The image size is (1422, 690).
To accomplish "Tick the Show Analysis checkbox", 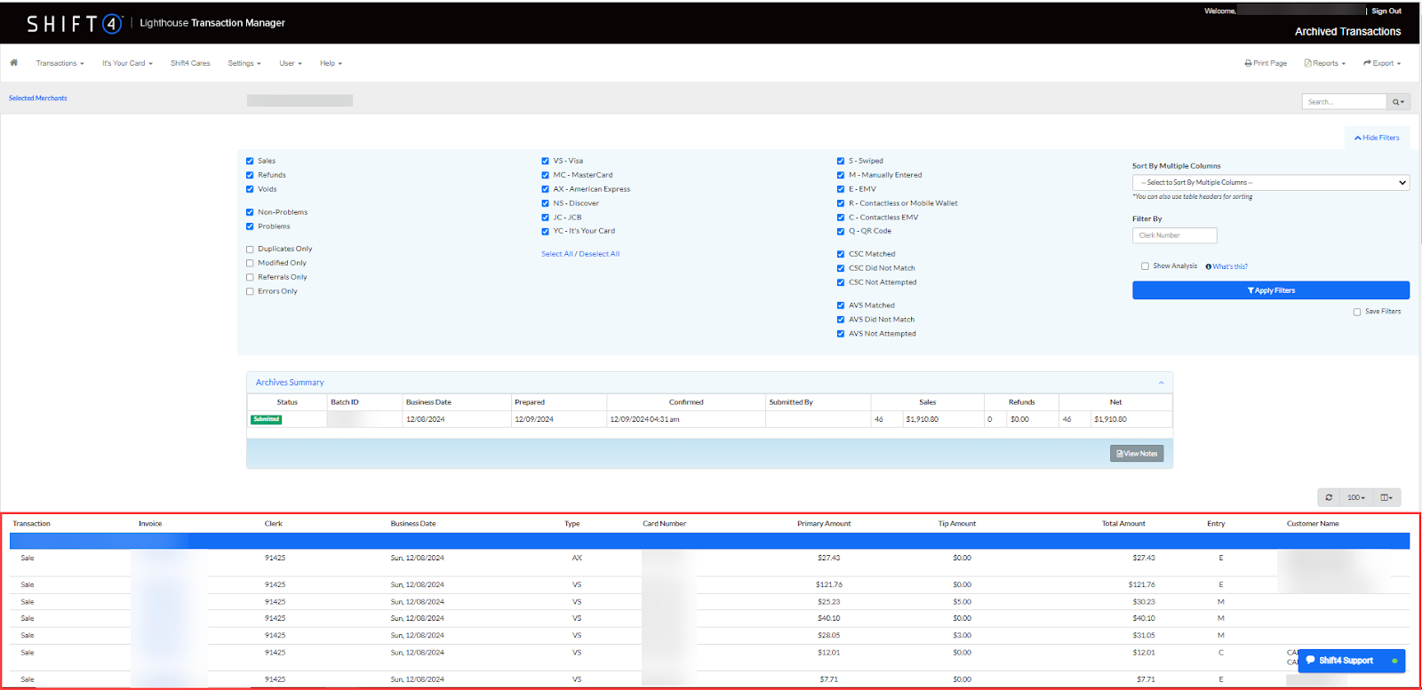I will point(1145,266).
